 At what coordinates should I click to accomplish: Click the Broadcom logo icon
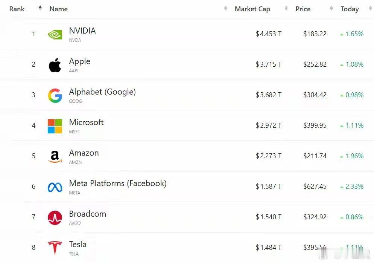click(x=55, y=218)
